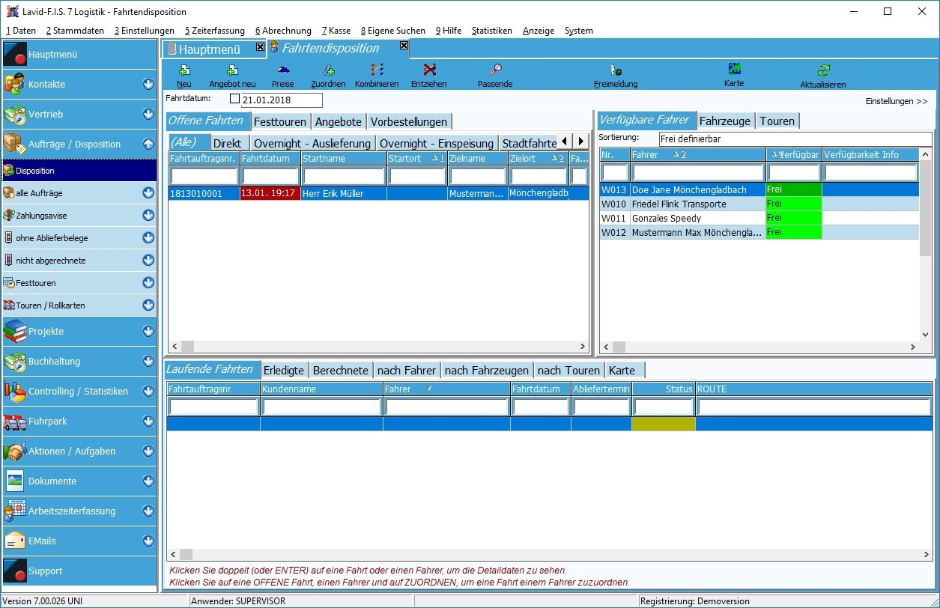The height and width of the screenshot is (608, 940).
Task: Expand the alle Aufträge arrow
Action: coord(148,193)
